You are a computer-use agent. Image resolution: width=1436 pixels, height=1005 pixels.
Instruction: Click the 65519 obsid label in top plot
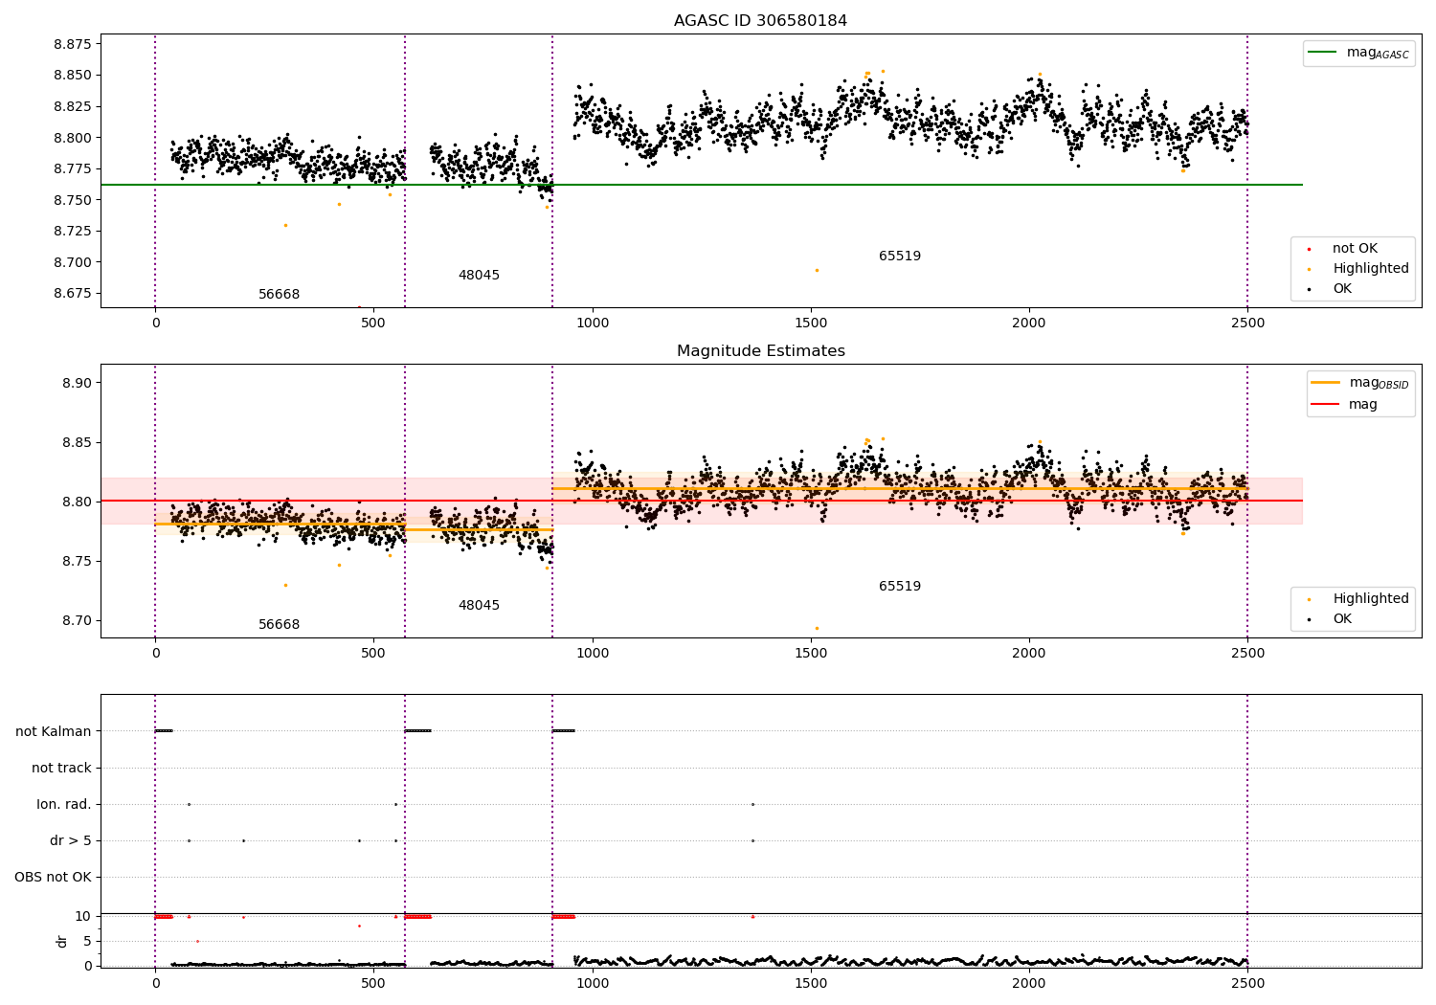(900, 256)
